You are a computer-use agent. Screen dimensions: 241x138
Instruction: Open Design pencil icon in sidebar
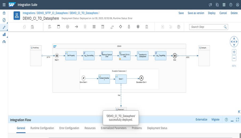4,27
